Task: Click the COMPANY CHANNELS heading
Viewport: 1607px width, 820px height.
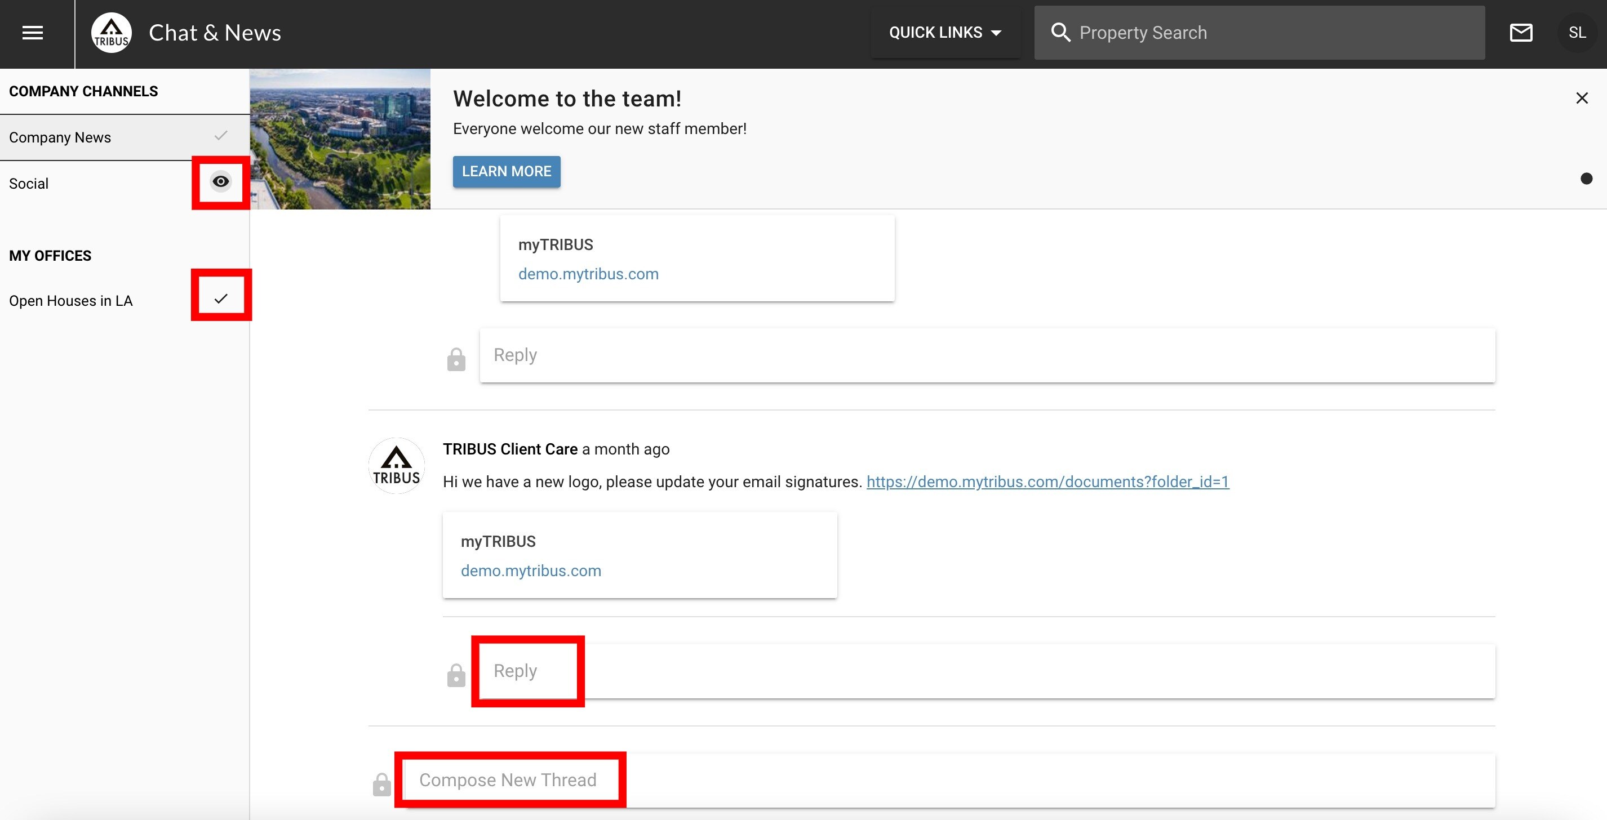Action: pos(83,91)
